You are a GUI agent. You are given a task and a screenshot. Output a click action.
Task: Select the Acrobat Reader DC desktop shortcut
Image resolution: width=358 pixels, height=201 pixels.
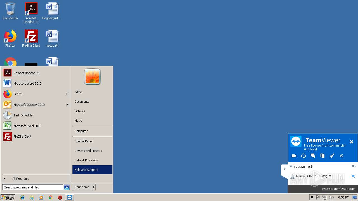[x=31, y=13]
